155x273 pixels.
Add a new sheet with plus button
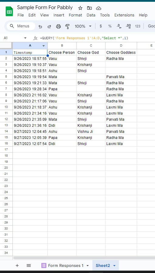17,265
